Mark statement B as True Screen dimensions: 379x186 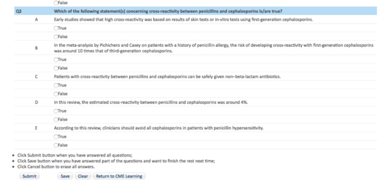56,60
